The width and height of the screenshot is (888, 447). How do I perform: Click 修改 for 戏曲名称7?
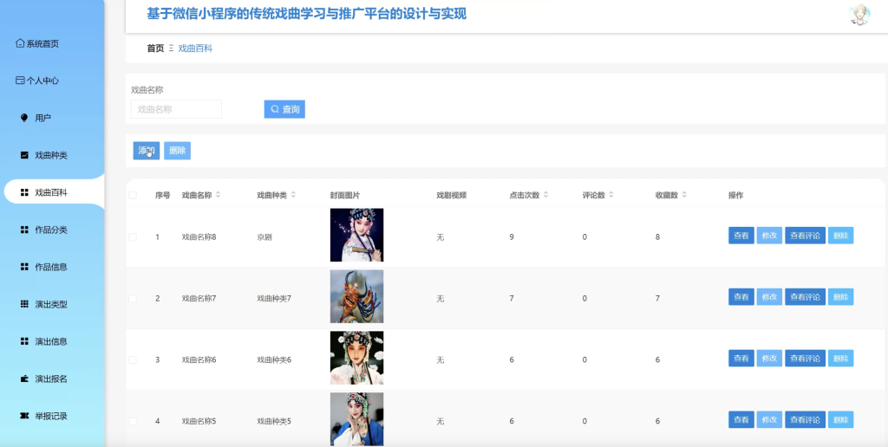770,297
